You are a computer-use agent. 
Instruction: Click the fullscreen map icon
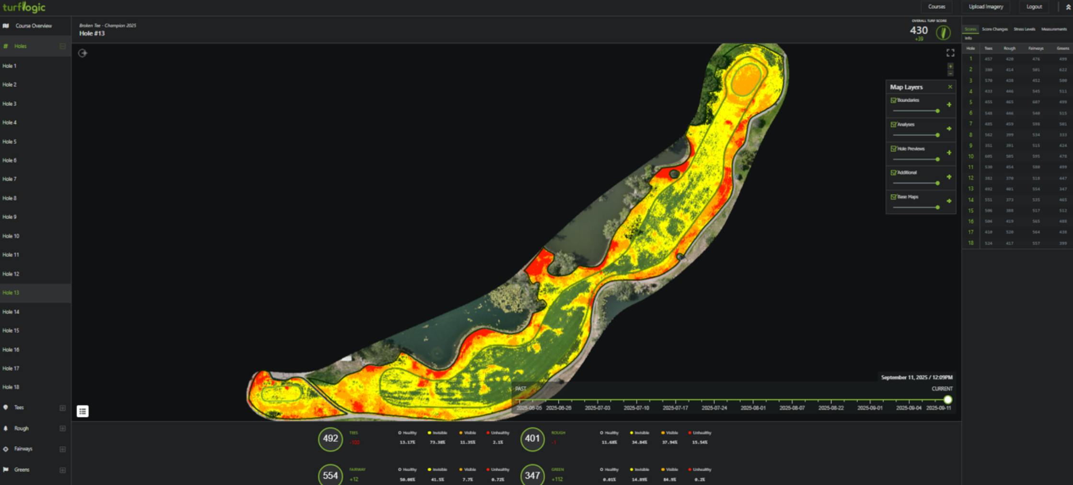click(950, 53)
